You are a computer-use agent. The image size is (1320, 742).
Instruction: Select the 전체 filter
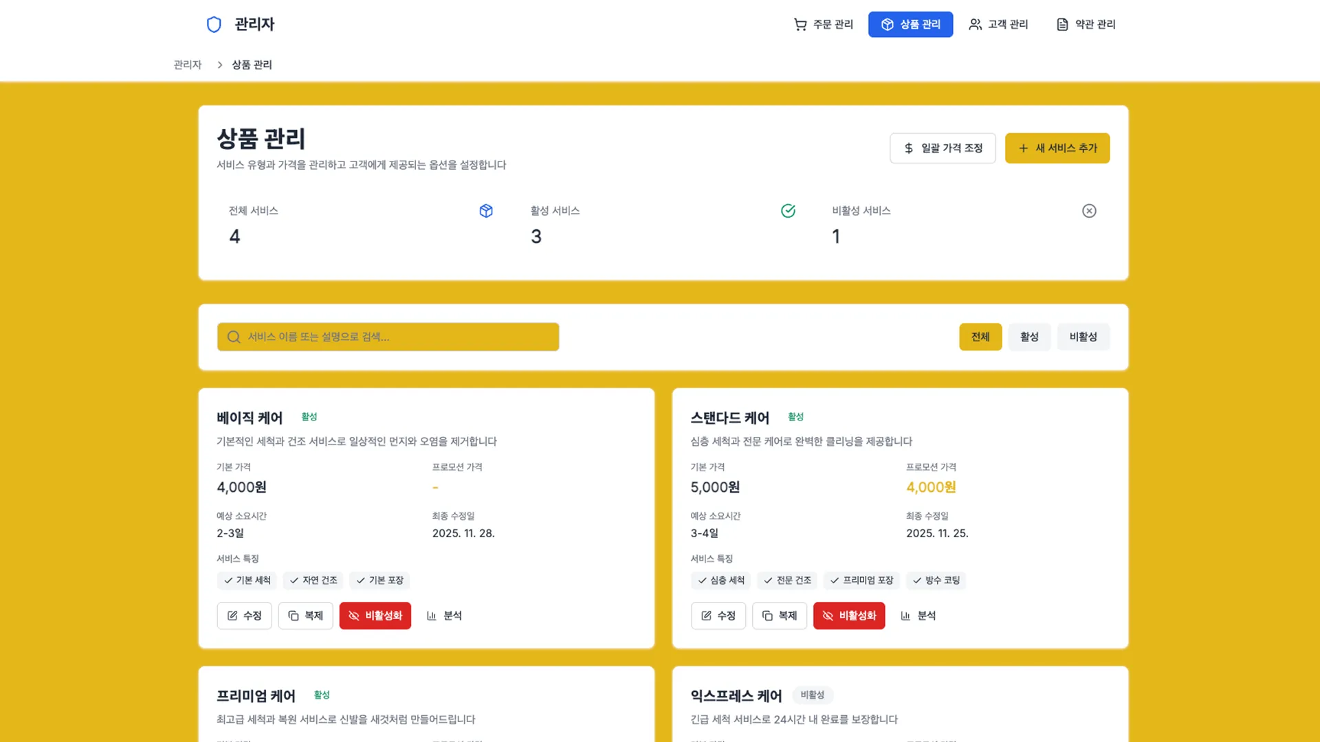[980, 337]
